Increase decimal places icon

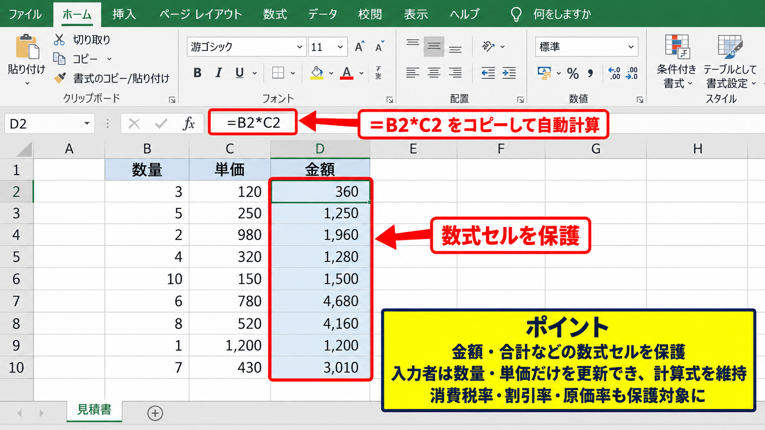614,73
